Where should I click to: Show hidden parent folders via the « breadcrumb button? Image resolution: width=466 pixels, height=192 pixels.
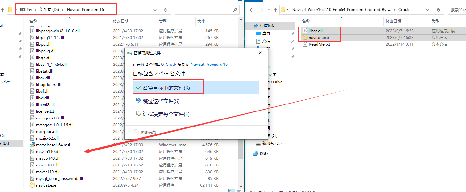pos(289,10)
